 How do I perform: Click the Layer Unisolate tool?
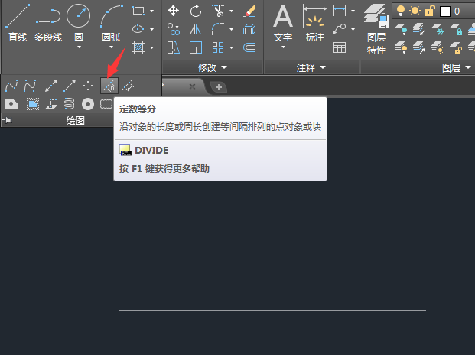pyautogui.click(x=419, y=47)
